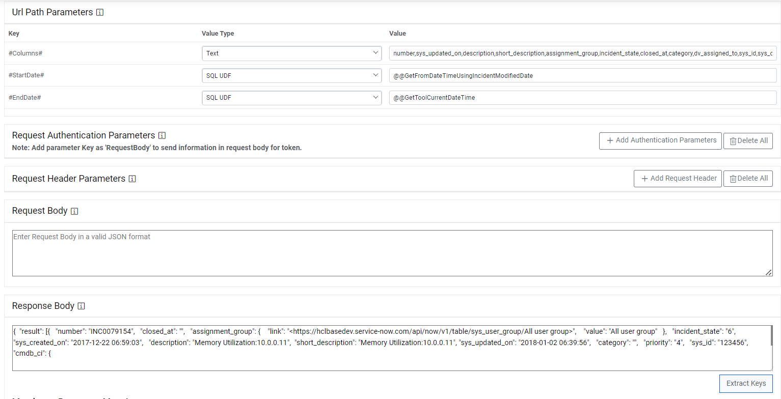781x399 pixels.
Task: Select the #EndDate# value input
Action: [582, 97]
